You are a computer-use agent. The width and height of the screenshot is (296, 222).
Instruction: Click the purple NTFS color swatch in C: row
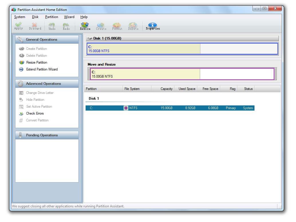(126, 108)
